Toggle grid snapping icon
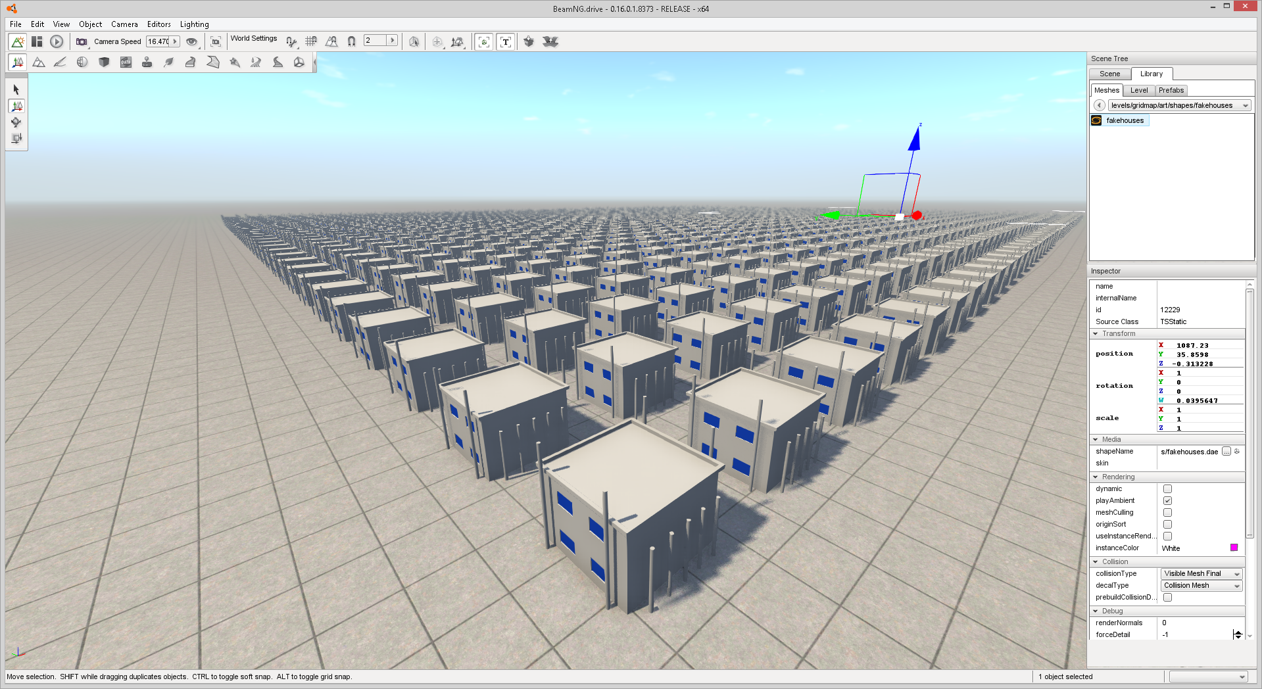 311,41
